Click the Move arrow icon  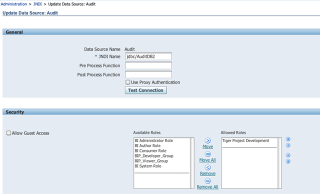point(207,140)
